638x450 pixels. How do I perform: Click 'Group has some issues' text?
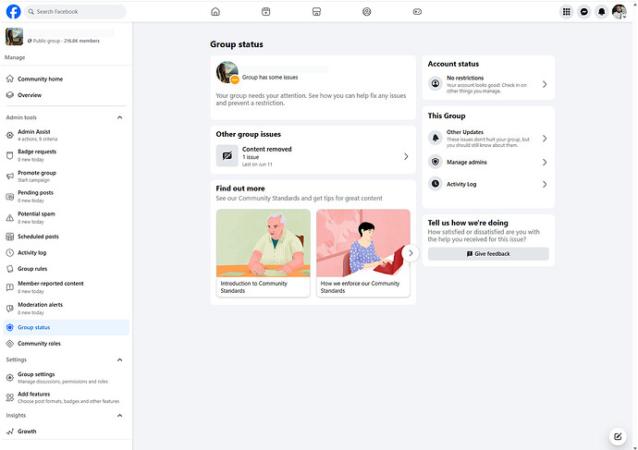(270, 78)
